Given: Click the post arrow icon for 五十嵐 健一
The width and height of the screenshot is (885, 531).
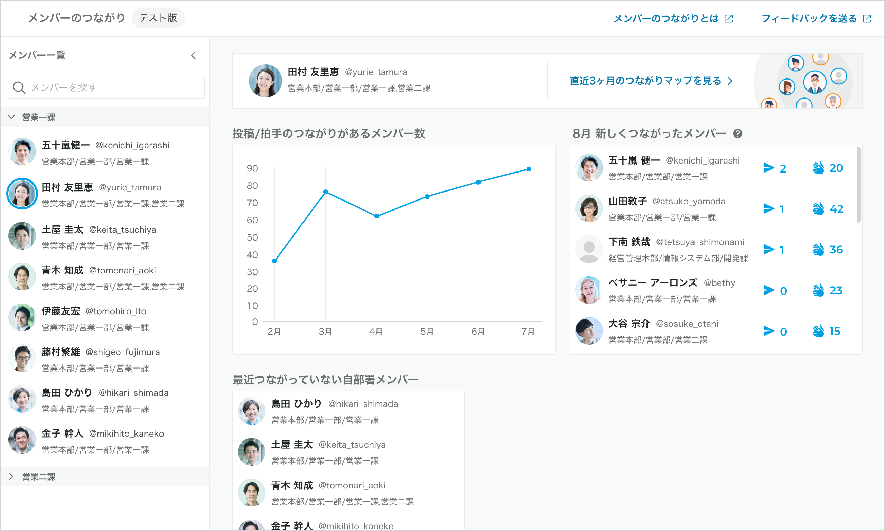Looking at the screenshot, I should pyautogui.click(x=768, y=168).
